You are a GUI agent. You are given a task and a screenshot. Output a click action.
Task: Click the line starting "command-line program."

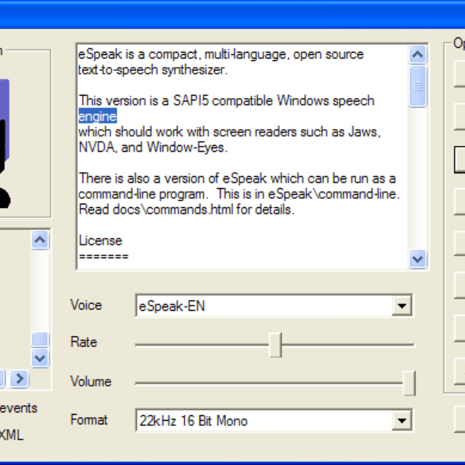coord(239,194)
